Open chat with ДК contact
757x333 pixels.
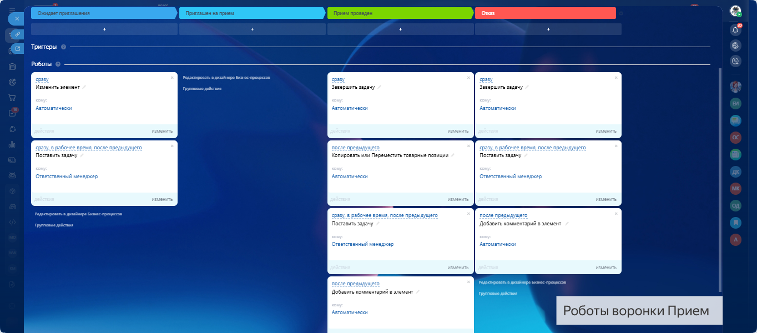click(736, 171)
